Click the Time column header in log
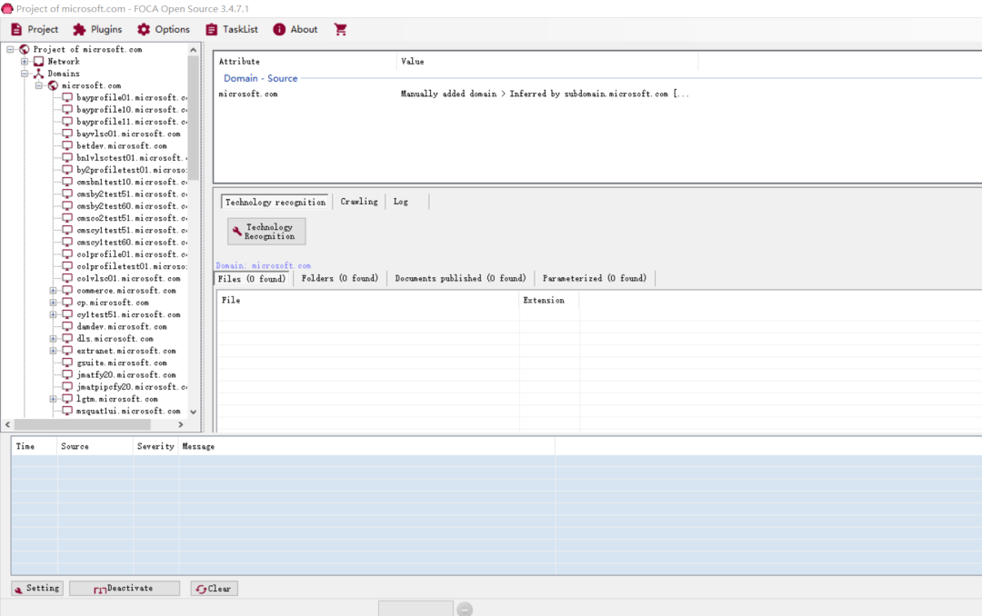This screenshot has width=982, height=616. [x=35, y=446]
